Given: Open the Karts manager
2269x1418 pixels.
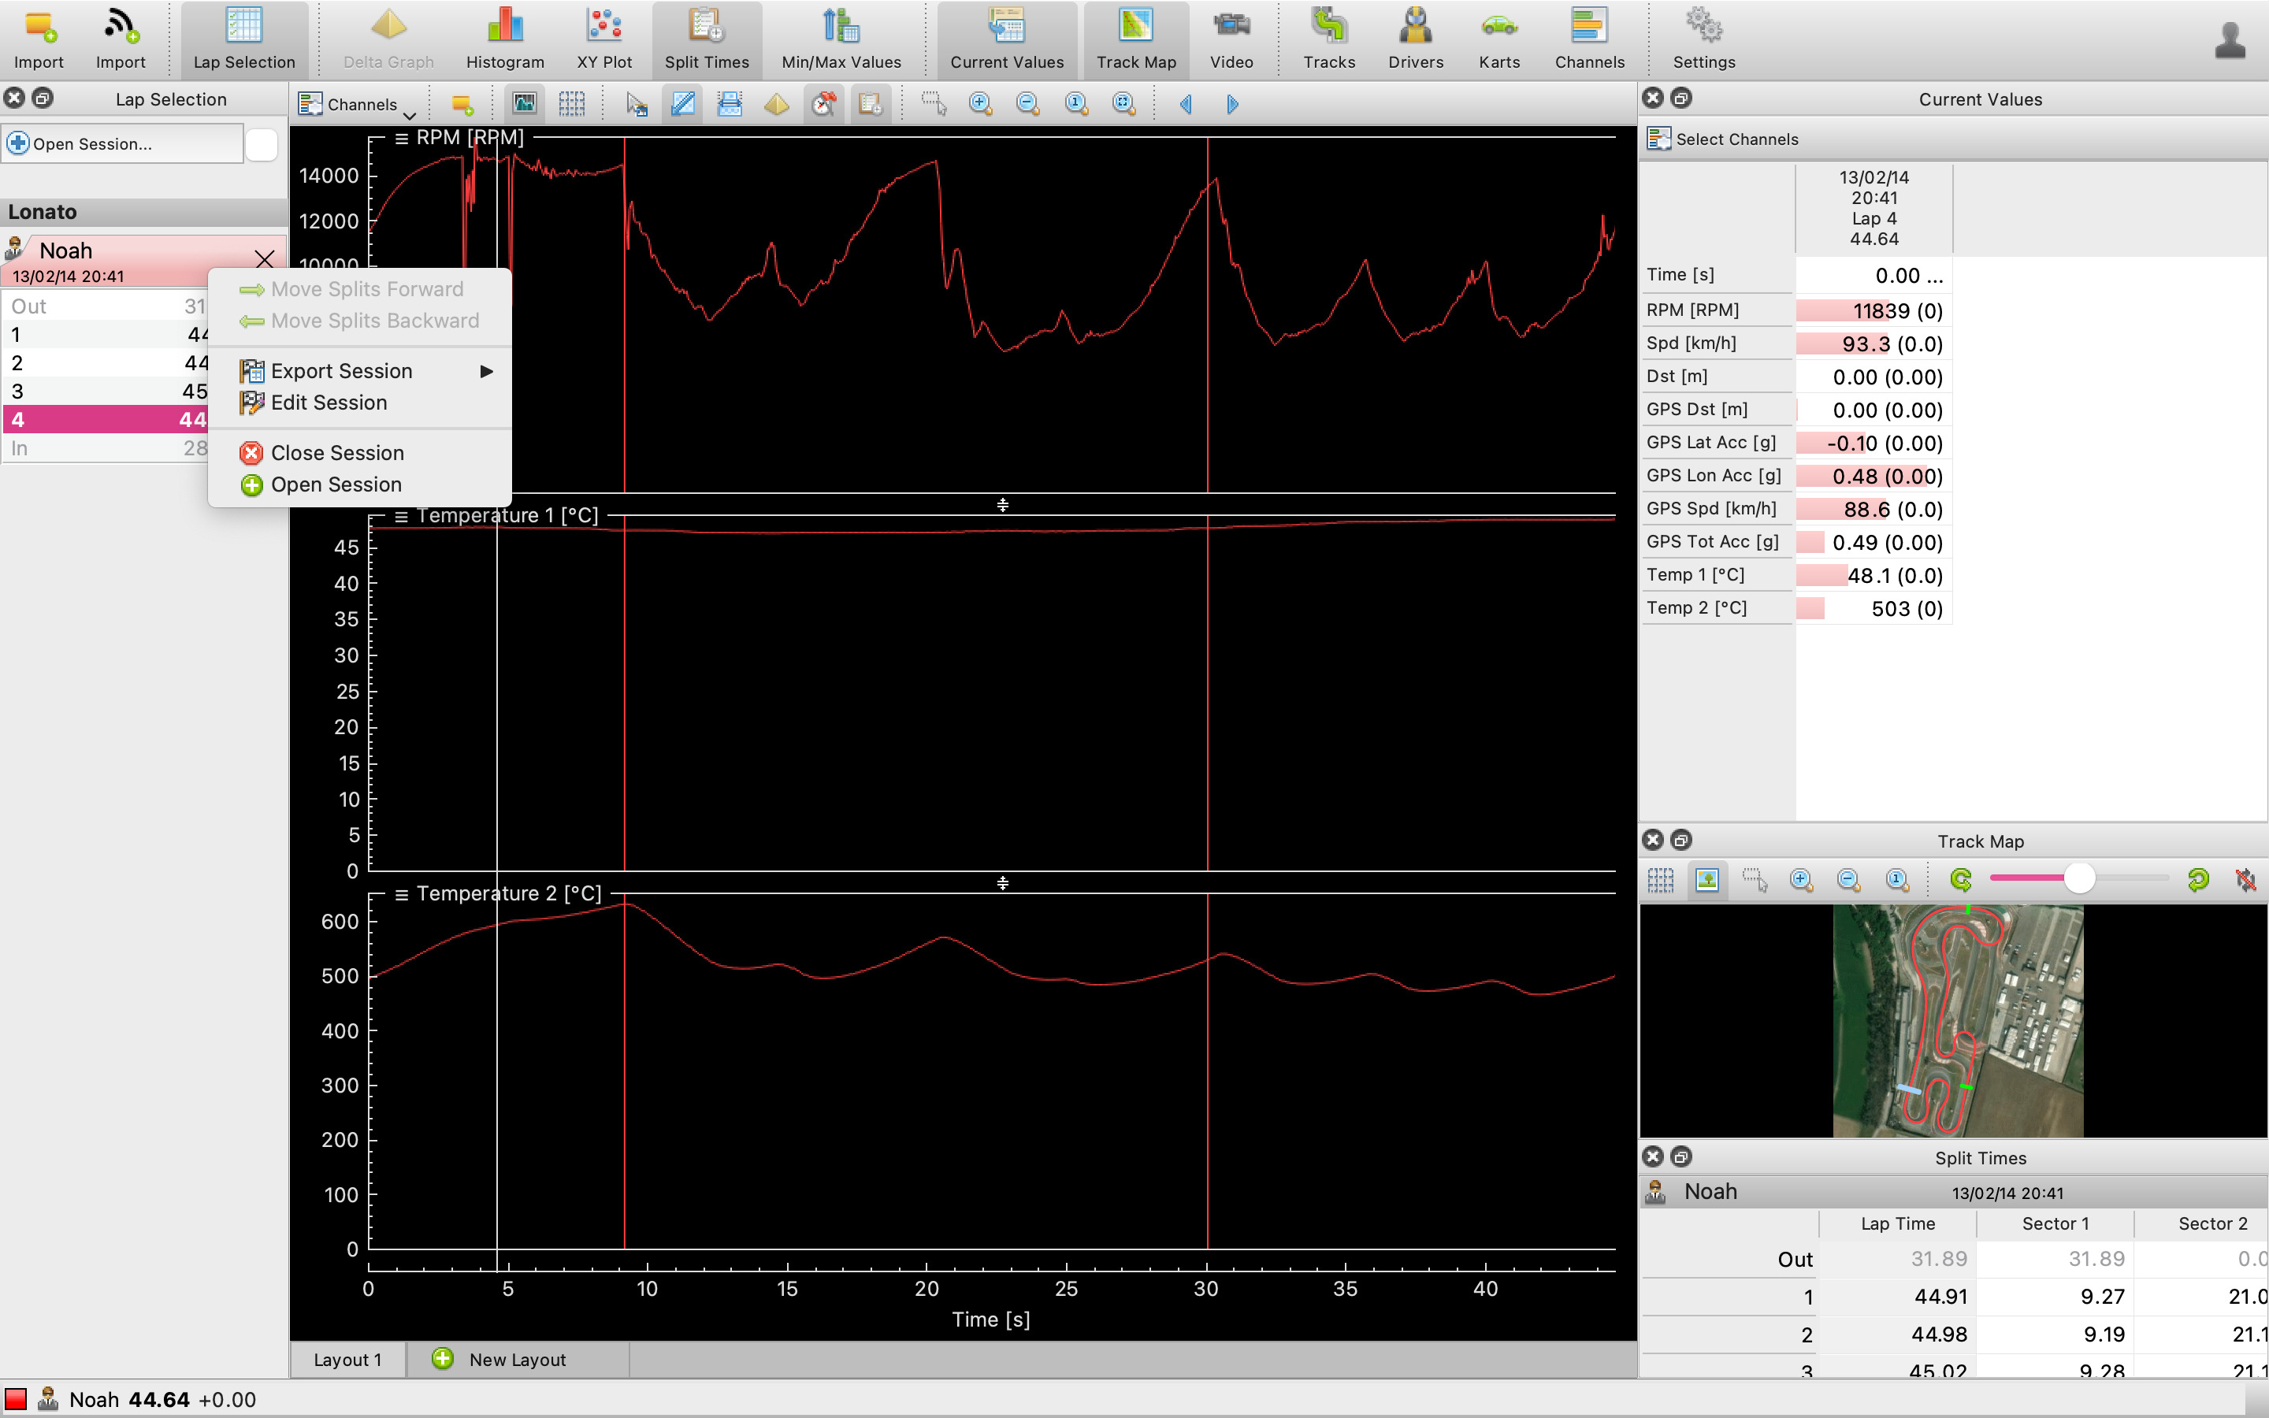Looking at the screenshot, I should coord(1498,39).
